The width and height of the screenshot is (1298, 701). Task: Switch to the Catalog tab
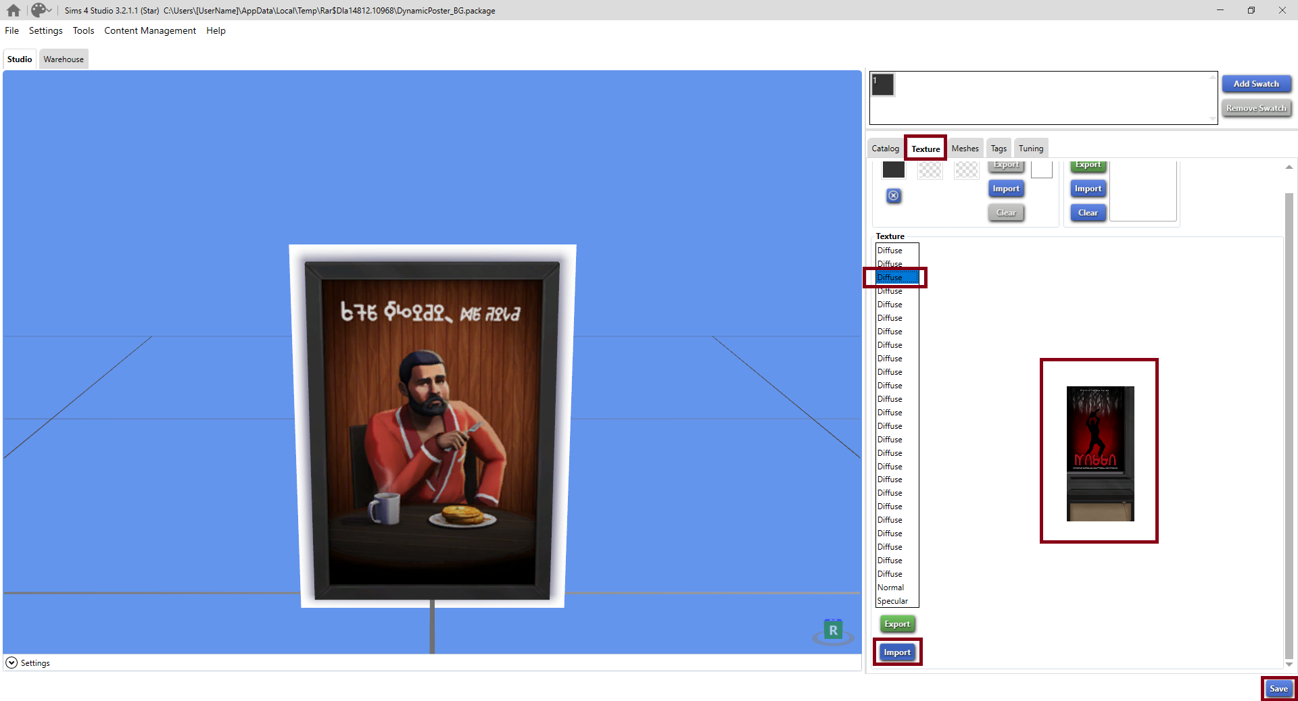(x=885, y=148)
